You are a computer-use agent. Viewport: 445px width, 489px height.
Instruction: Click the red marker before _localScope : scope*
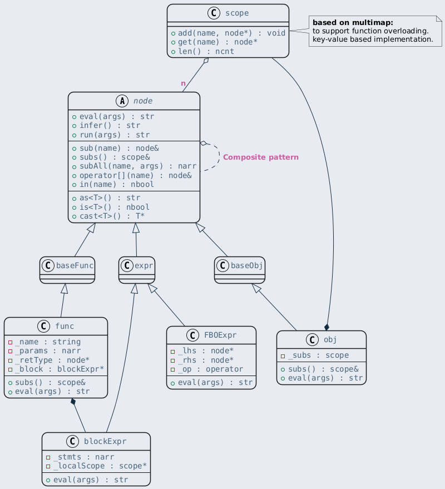(48, 467)
